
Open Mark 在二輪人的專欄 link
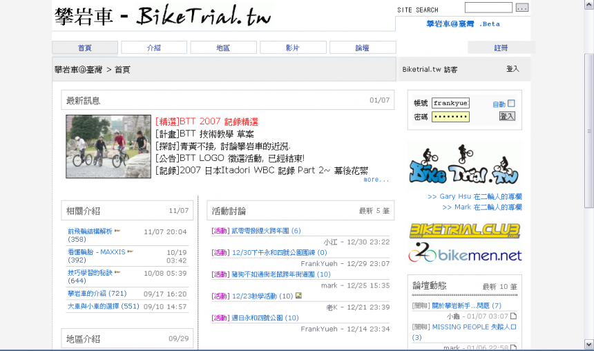point(482,207)
